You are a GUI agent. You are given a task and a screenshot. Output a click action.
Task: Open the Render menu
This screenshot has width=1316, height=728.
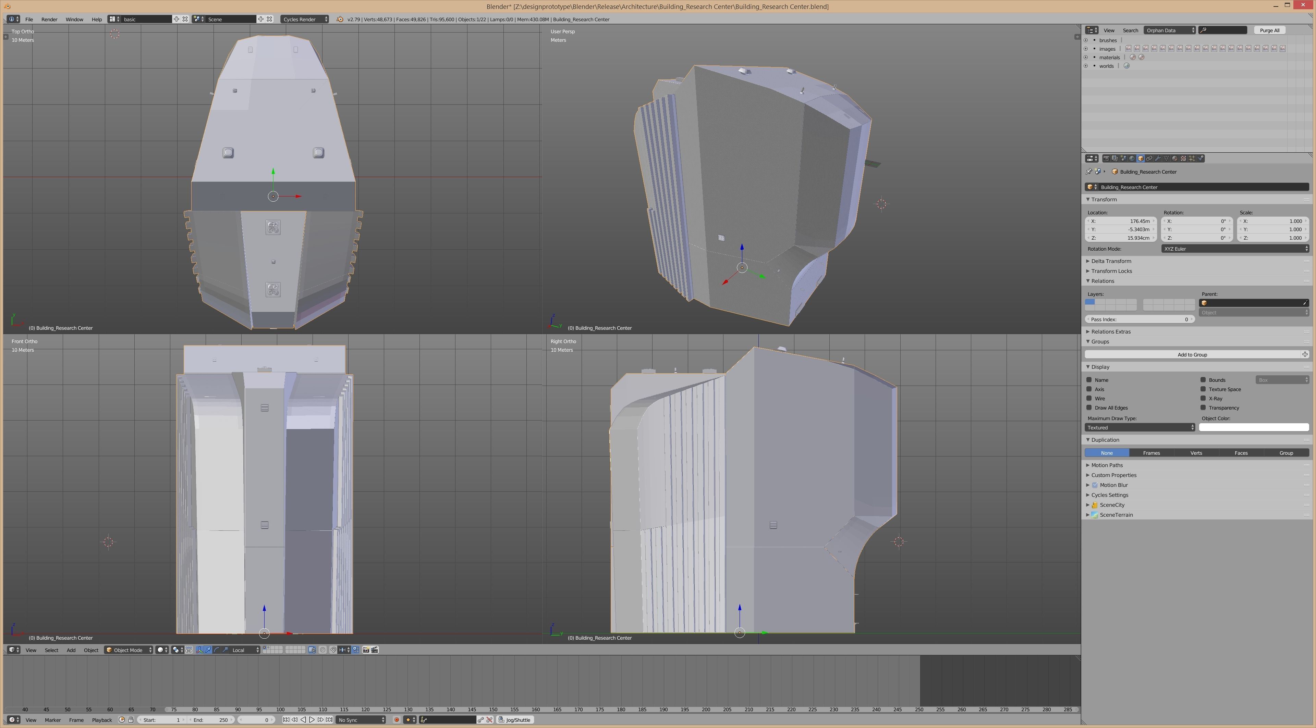(49, 20)
